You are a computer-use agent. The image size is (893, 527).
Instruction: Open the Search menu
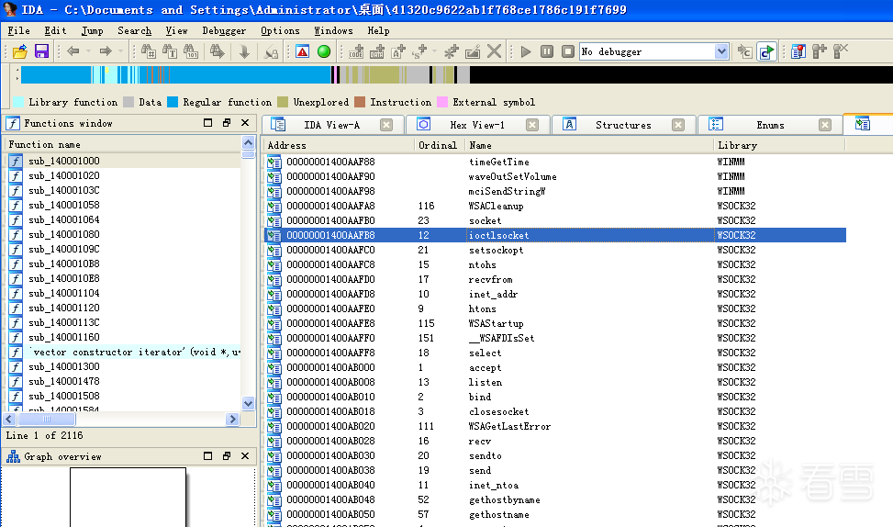[134, 31]
